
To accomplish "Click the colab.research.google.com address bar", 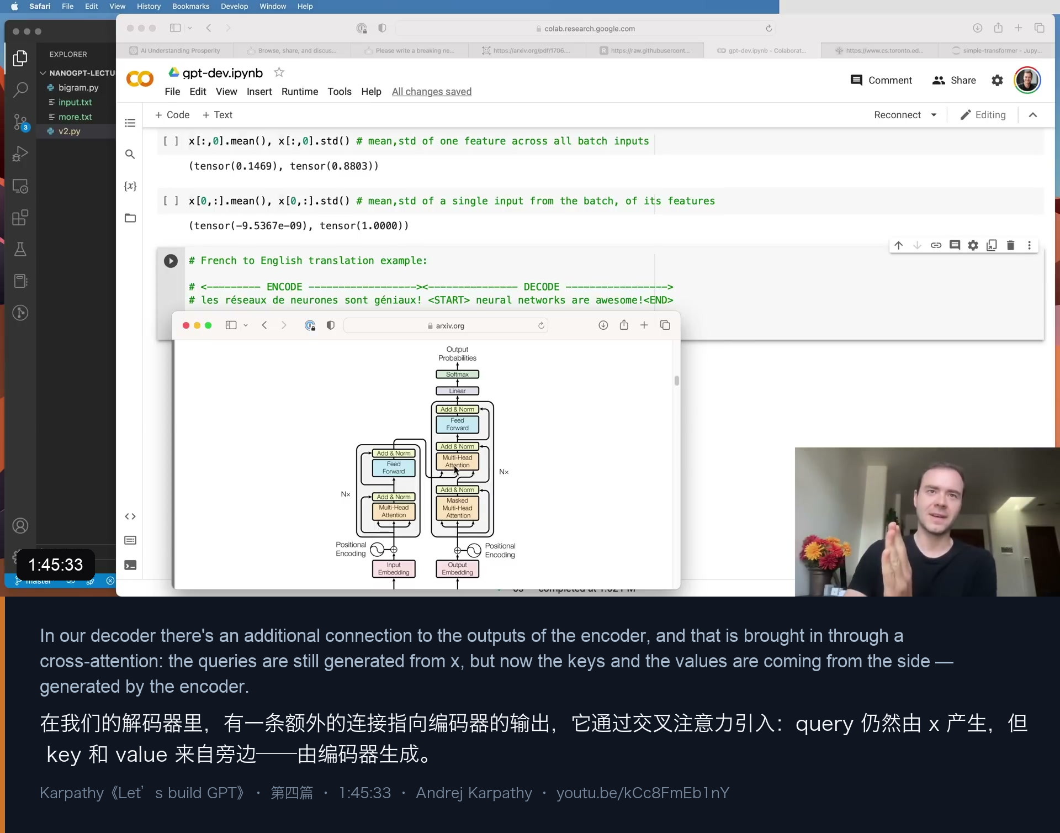I will [586, 28].
